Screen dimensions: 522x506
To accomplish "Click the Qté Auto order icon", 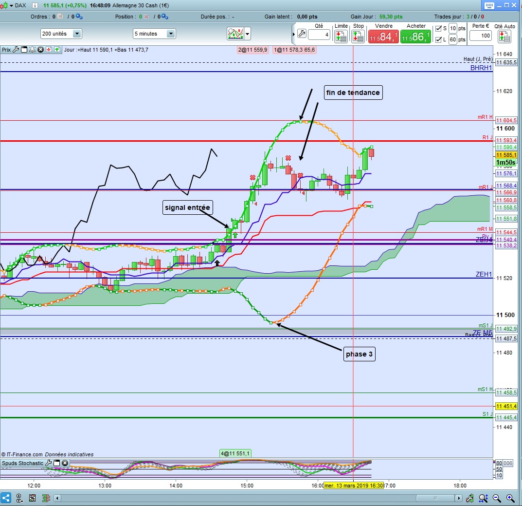I will [504, 37].
